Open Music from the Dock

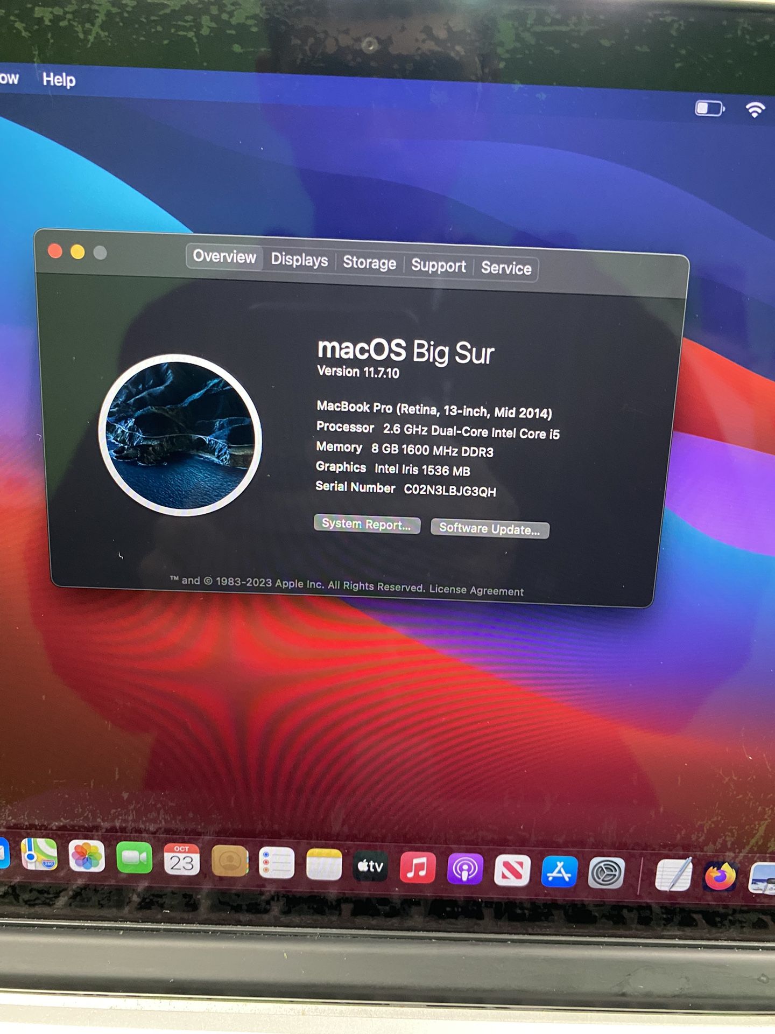point(418,868)
